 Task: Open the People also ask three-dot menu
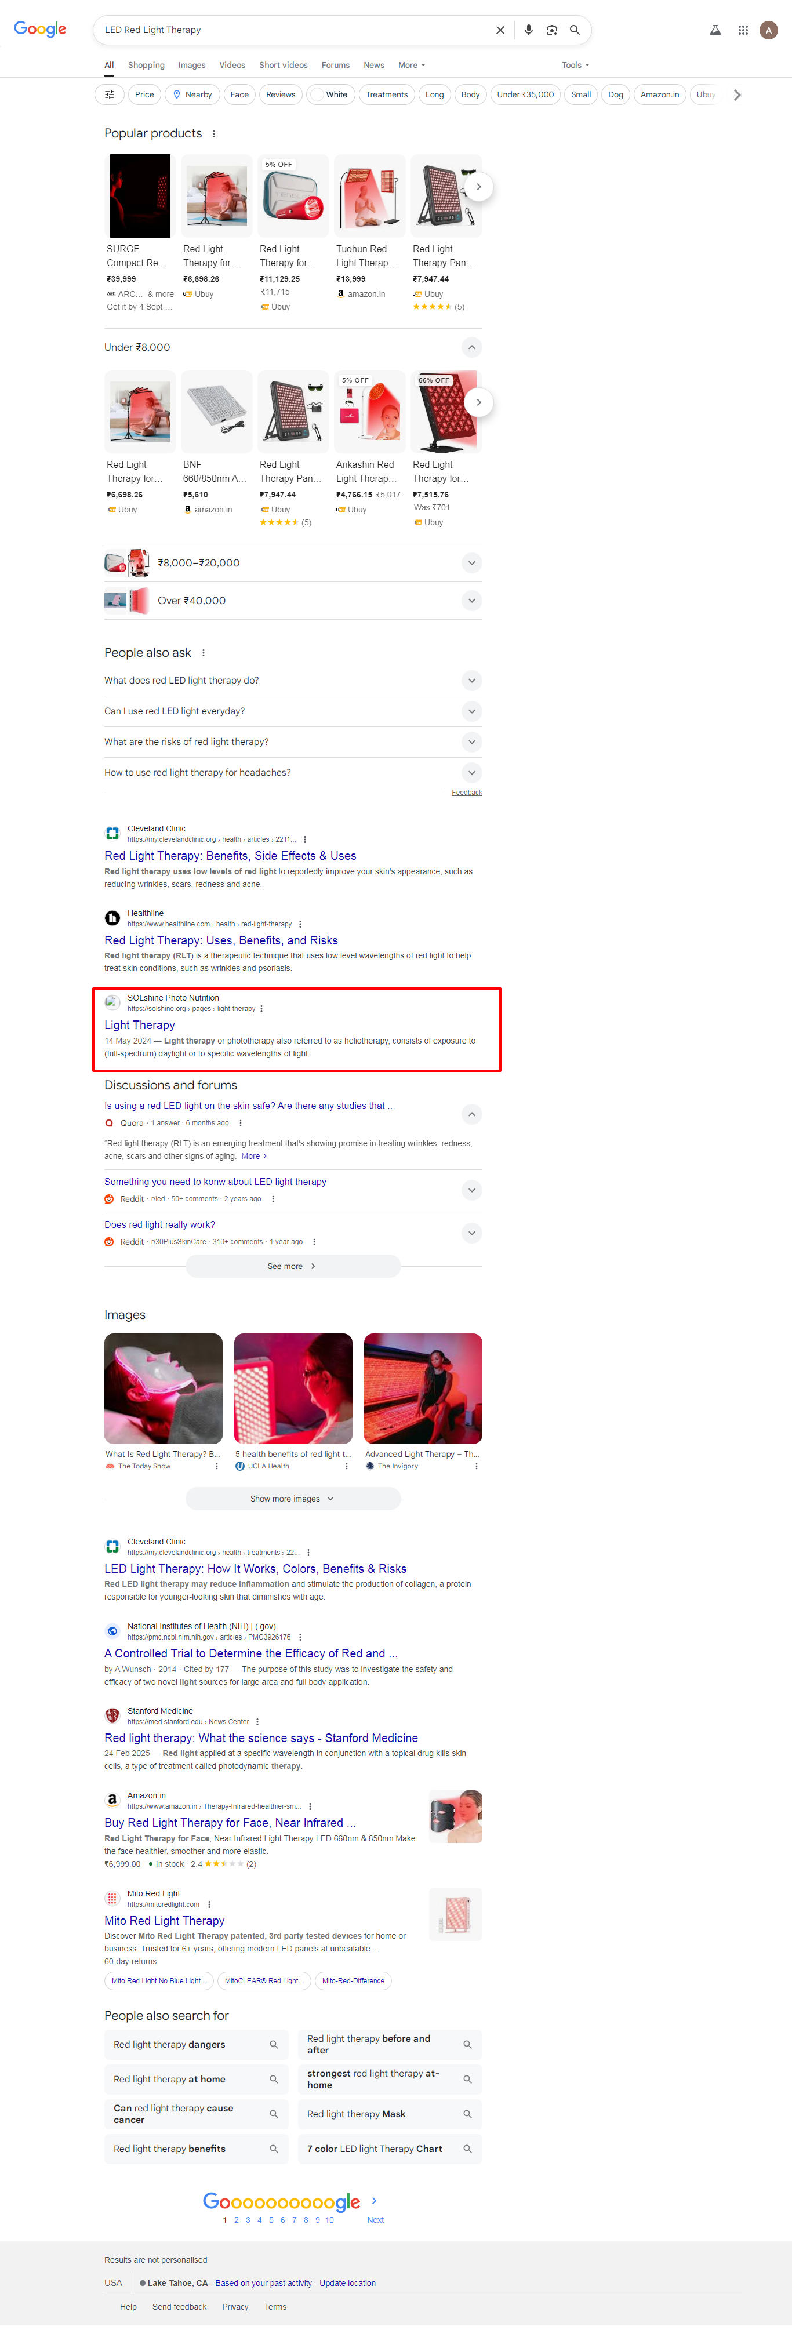tap(204, 653)
